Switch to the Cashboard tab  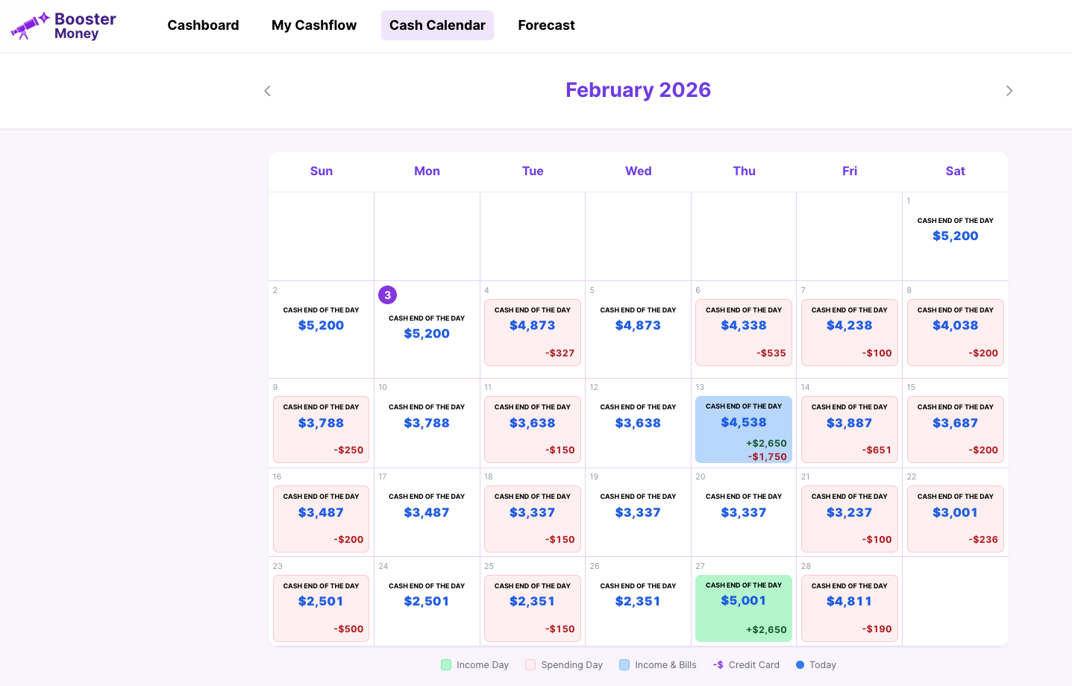203,25
